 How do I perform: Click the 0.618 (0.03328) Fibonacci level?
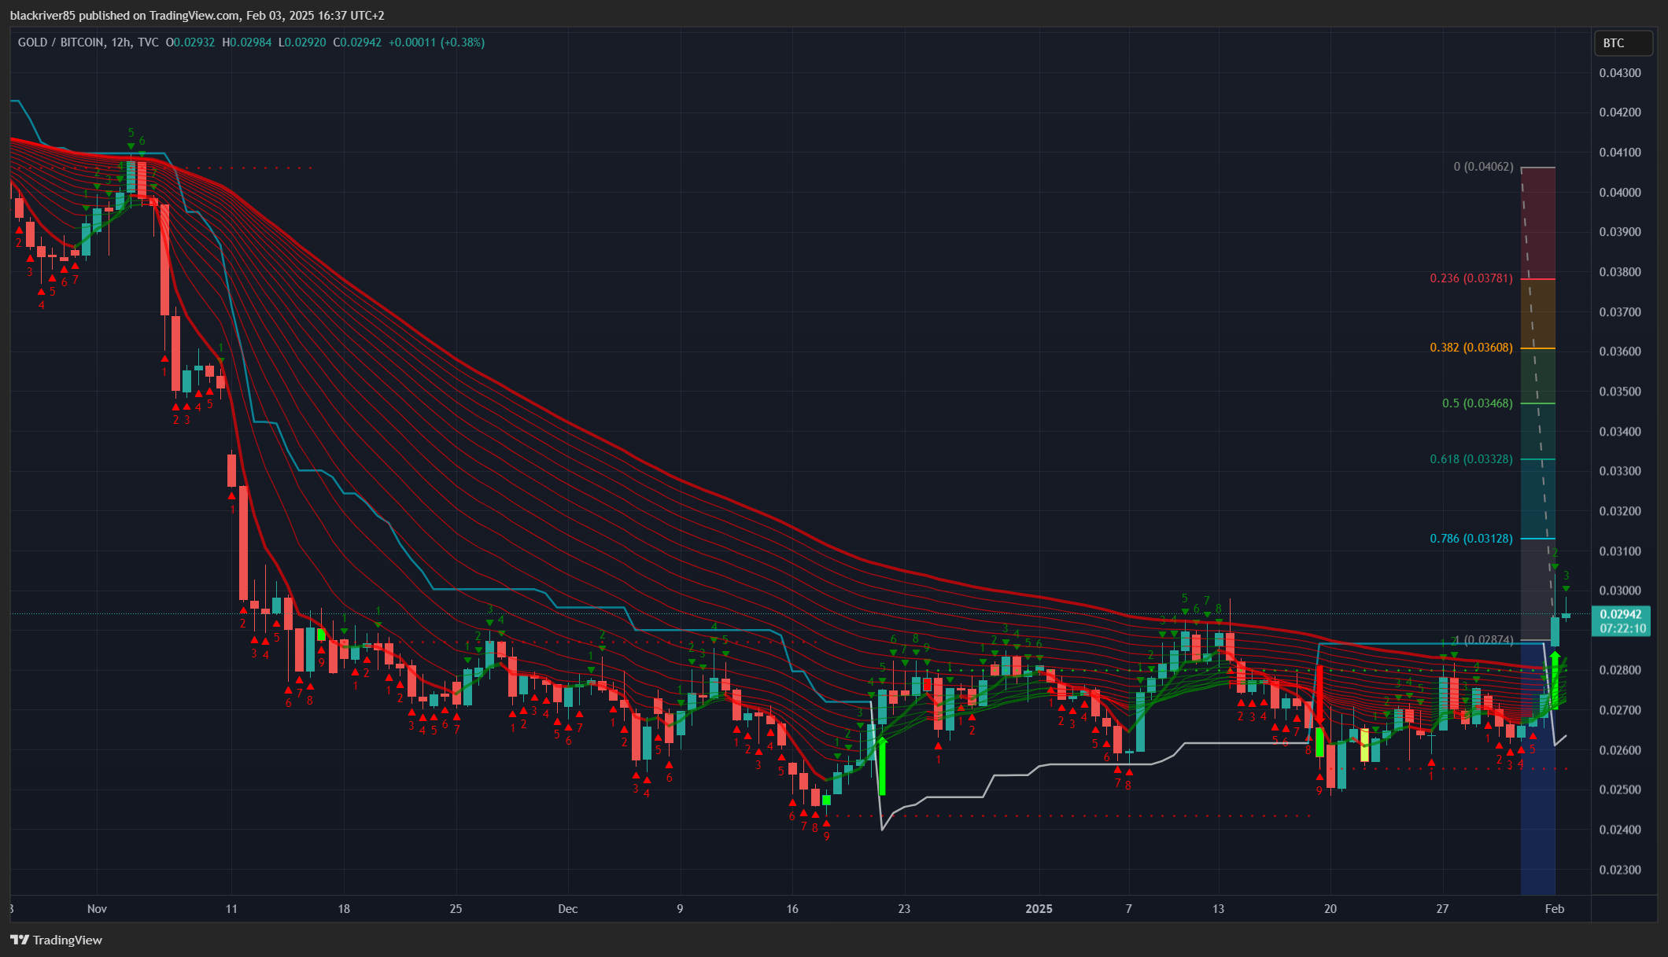1471,459
